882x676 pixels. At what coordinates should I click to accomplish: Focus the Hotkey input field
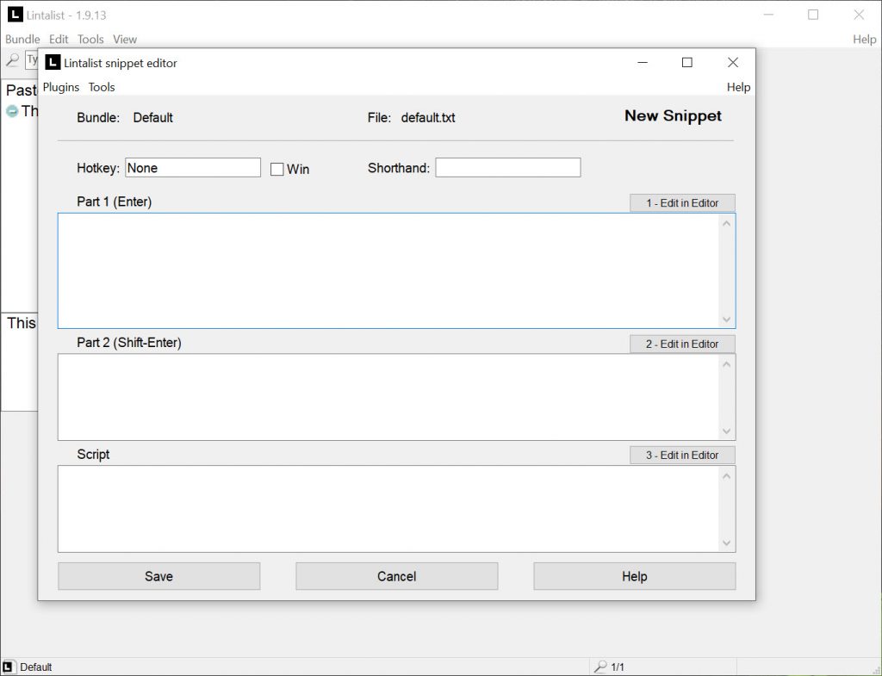(x=193, y=168)
